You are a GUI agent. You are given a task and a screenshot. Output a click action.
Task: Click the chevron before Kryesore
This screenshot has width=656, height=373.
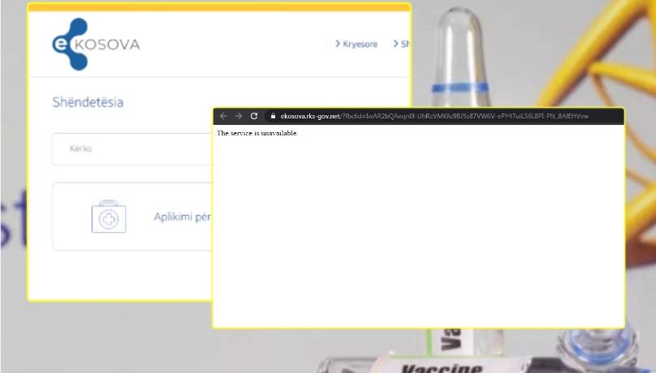[x=338, y=44]
